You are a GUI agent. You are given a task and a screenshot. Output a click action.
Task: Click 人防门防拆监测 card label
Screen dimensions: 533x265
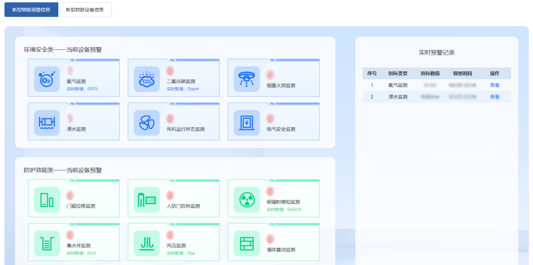point(183,206)
